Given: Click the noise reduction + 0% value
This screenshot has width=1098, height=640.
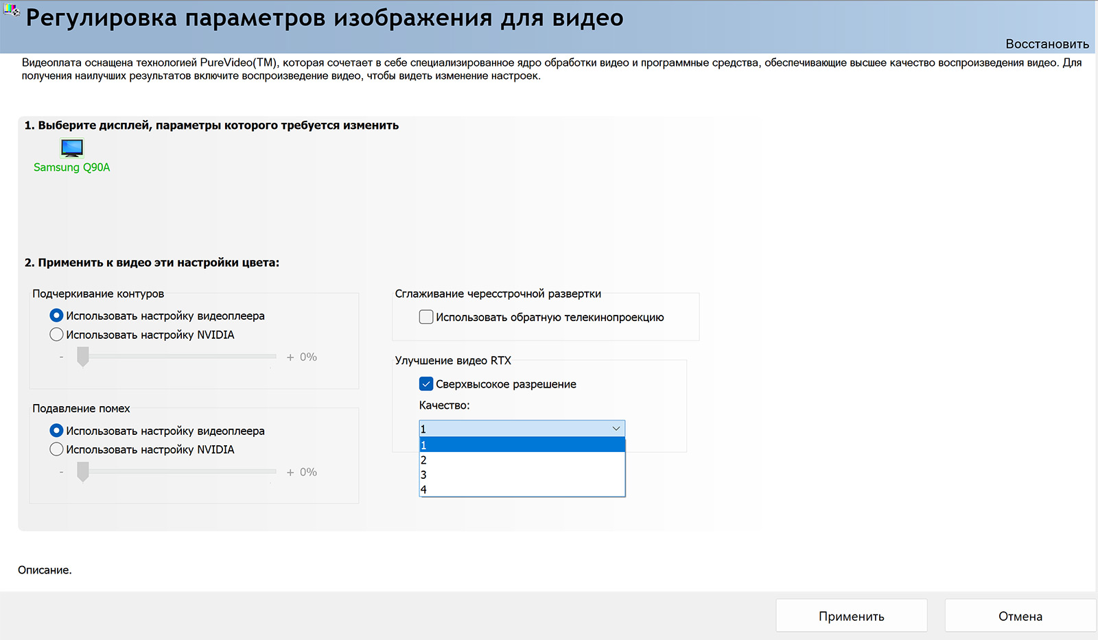Looking at the screenshot, I should [x=302, y=472].
